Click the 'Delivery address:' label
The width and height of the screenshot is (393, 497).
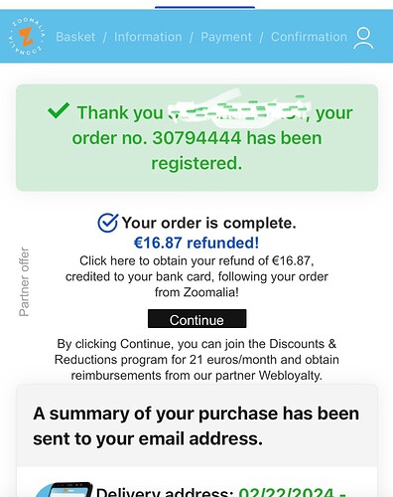[165, 492]
